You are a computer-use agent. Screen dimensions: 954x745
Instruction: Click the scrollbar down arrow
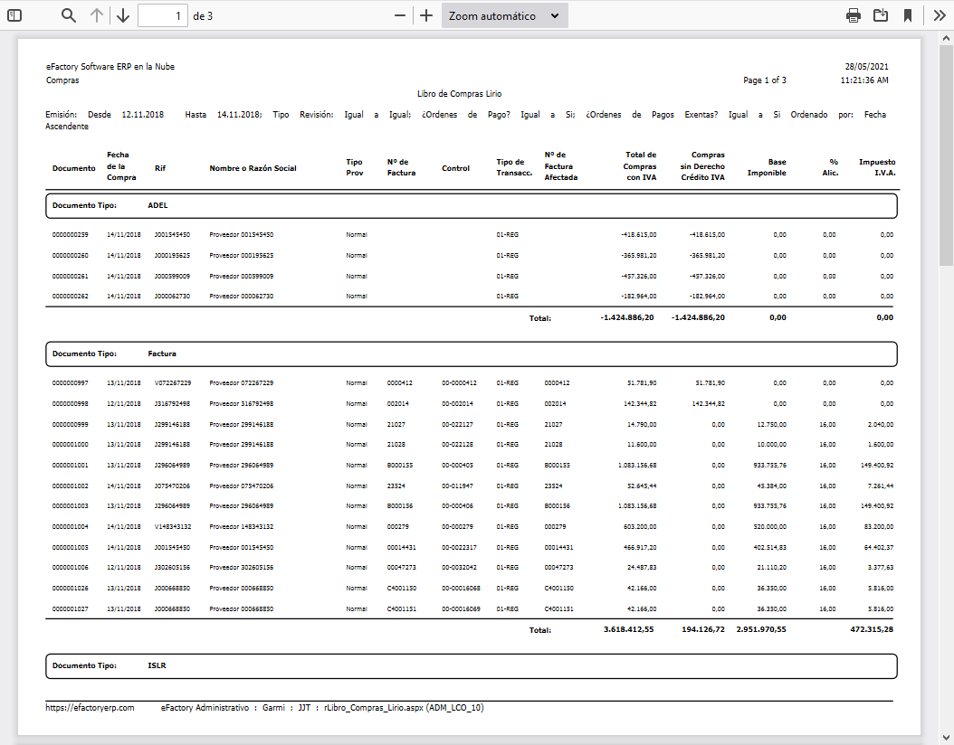946,737
